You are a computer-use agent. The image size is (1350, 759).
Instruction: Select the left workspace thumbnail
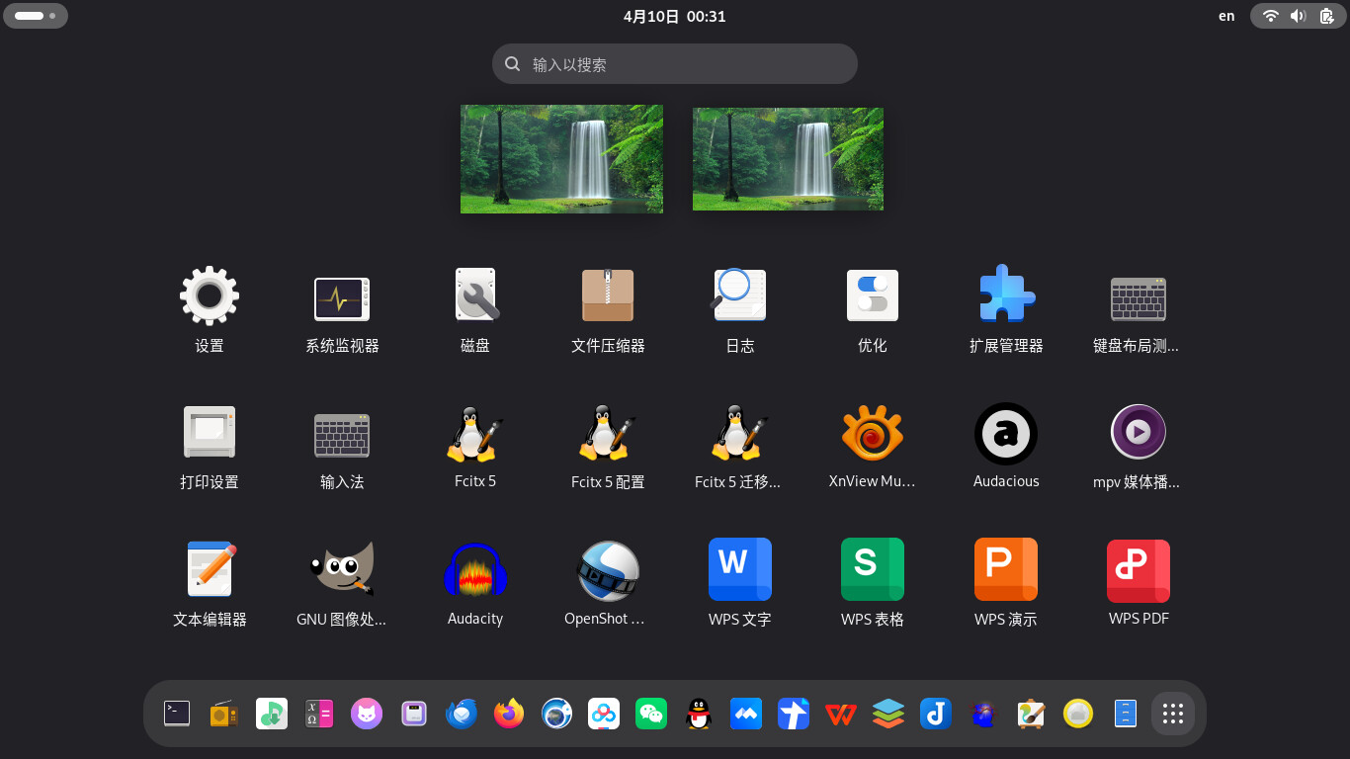(561, 159)
